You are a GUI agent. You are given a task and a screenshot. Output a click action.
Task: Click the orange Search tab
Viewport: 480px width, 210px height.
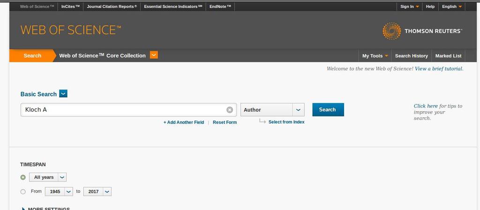tap(32, 56)
